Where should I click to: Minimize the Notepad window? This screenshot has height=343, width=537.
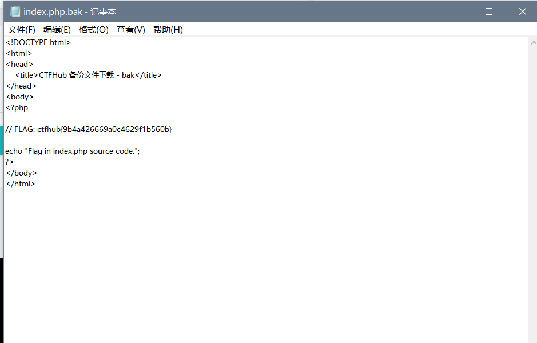coord(455,11)
